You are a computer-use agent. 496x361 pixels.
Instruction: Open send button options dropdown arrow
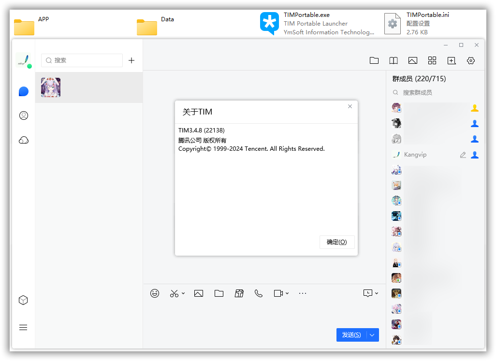[372, 335]
